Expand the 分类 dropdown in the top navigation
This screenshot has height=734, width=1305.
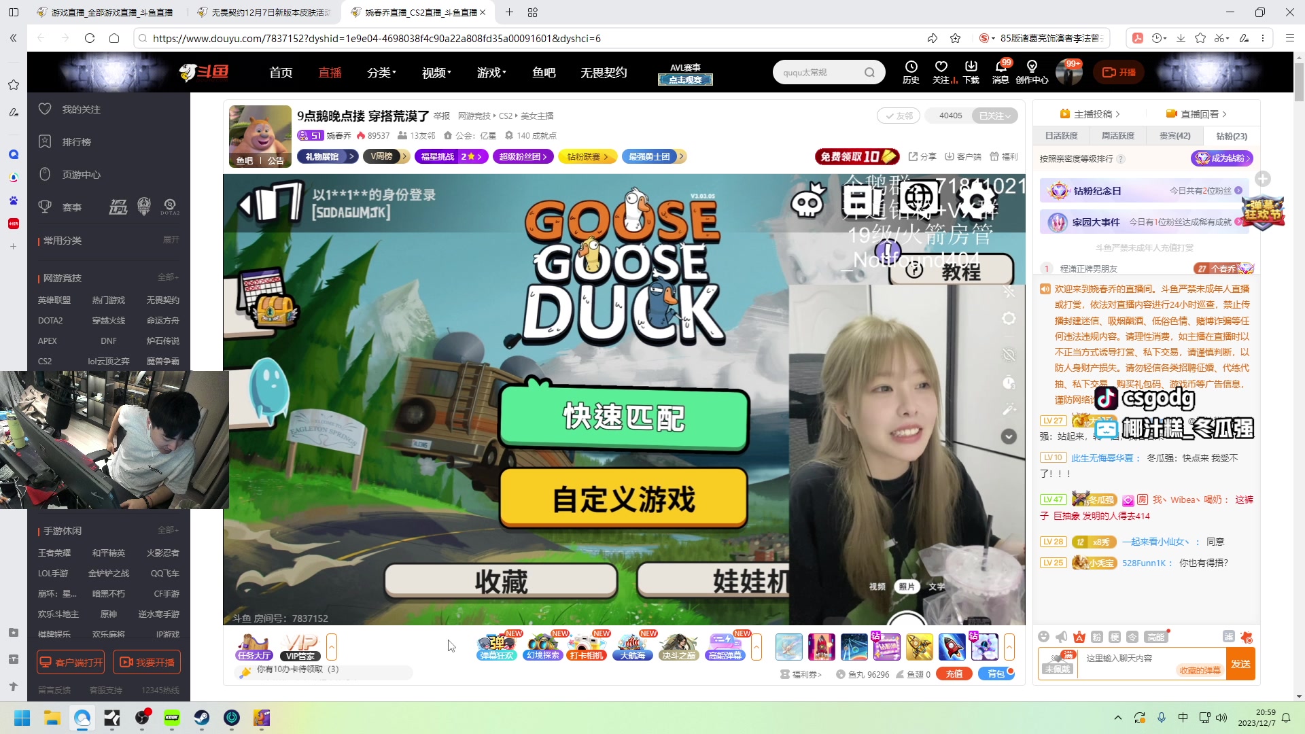coord(381,73)
